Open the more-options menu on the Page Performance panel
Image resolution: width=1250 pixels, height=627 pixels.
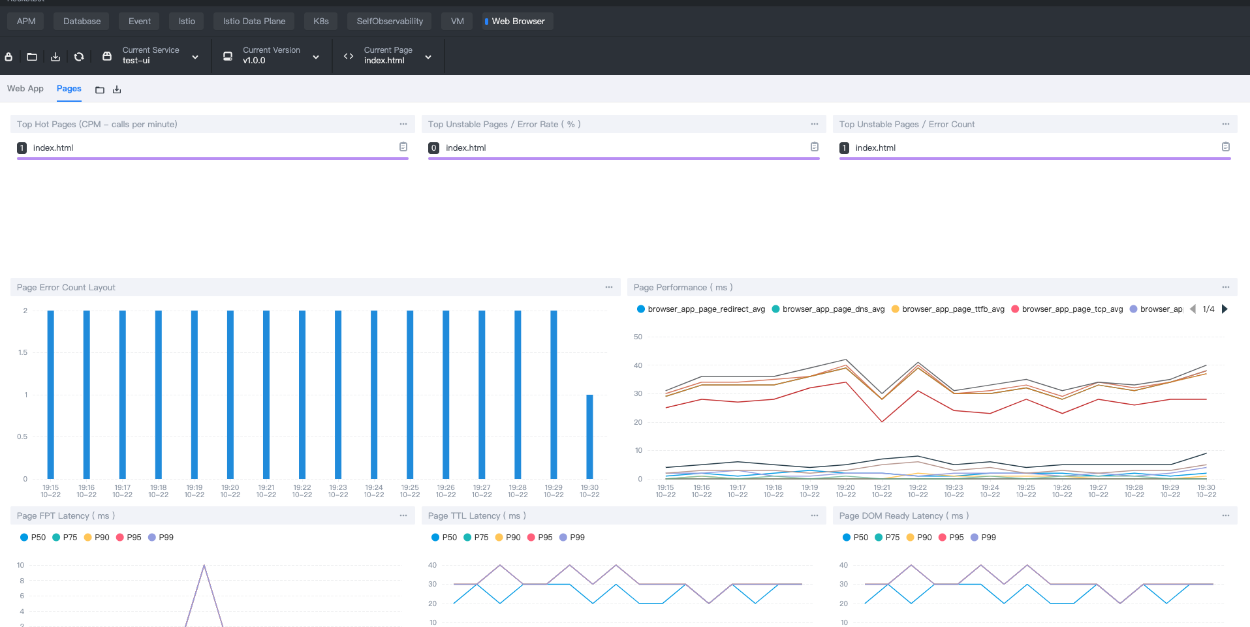pos(1226,287)
